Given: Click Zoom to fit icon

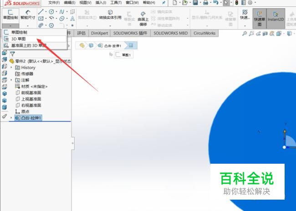Looking at the screenshot, I should pos(245,34).
